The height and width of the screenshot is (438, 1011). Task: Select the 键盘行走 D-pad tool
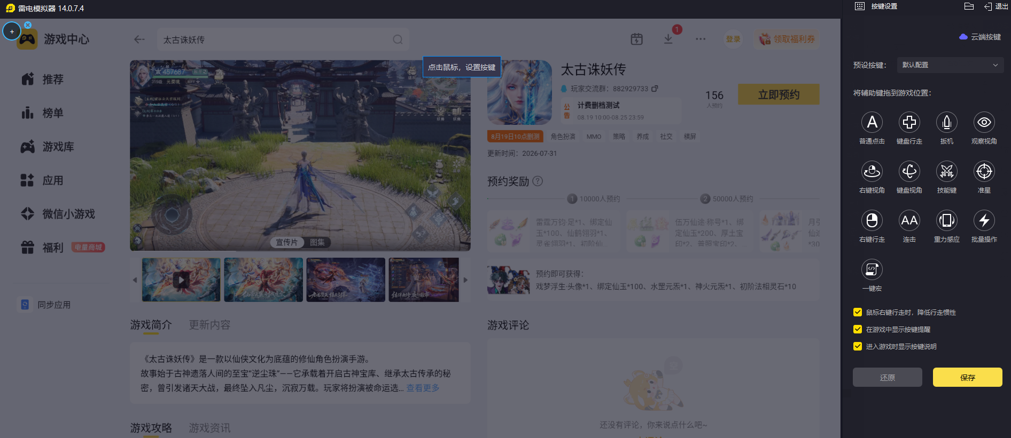(x=909, y=123)
